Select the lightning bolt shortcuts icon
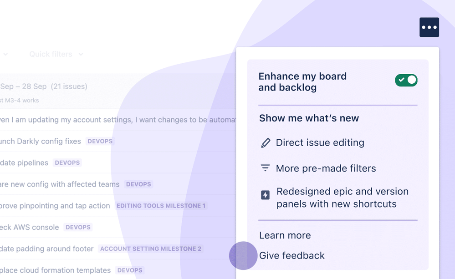Screen dimensions: 455x279 (264, 194)
